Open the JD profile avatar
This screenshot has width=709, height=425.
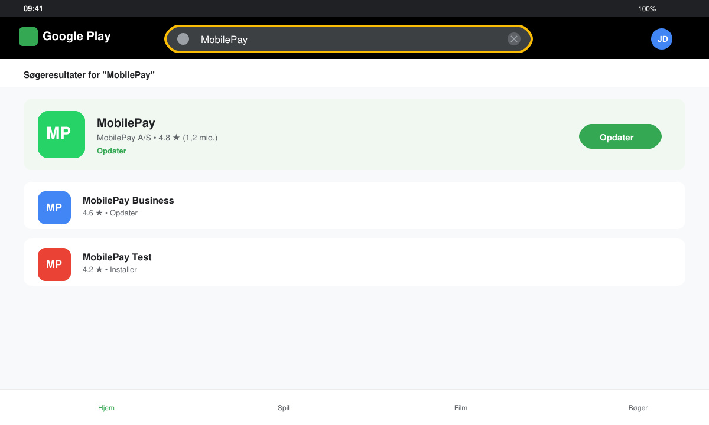tap(662, 39)
